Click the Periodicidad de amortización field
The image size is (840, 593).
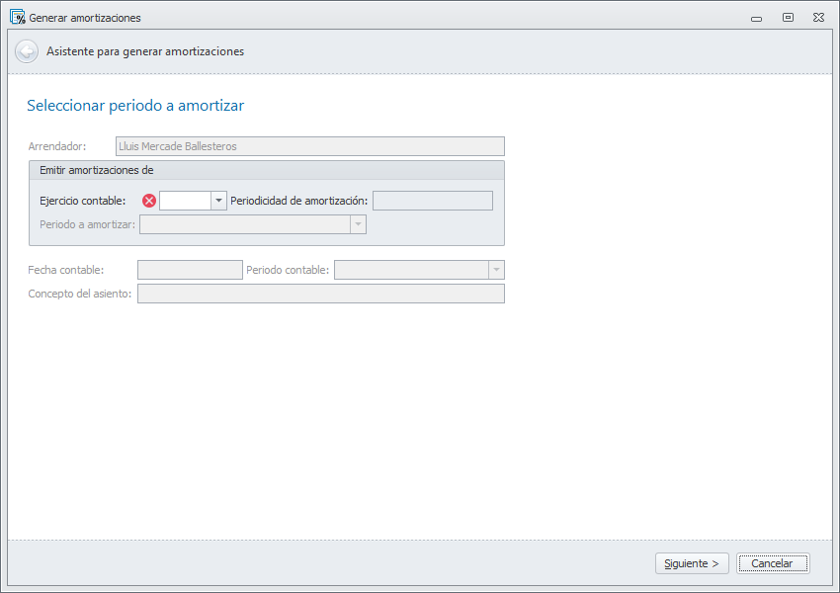point(433,201)
